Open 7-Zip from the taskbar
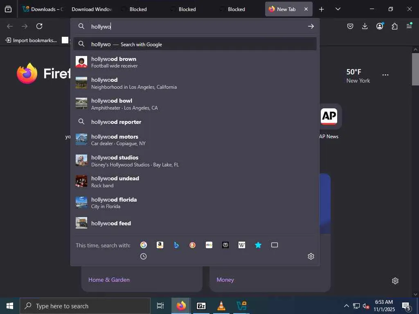Screen dimensions: 419x314 click(201, 306)
